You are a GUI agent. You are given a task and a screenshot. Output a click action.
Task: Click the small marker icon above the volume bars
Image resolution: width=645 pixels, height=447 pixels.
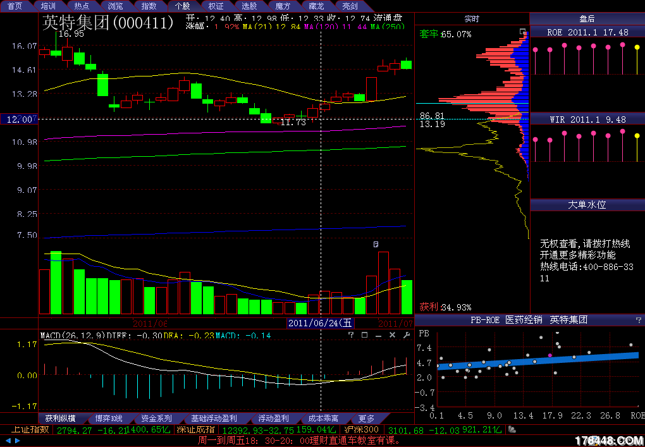pos(376,243)
